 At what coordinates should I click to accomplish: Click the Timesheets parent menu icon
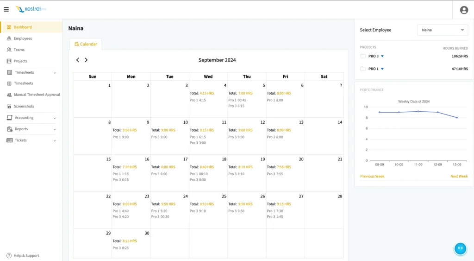pos(9,72)
